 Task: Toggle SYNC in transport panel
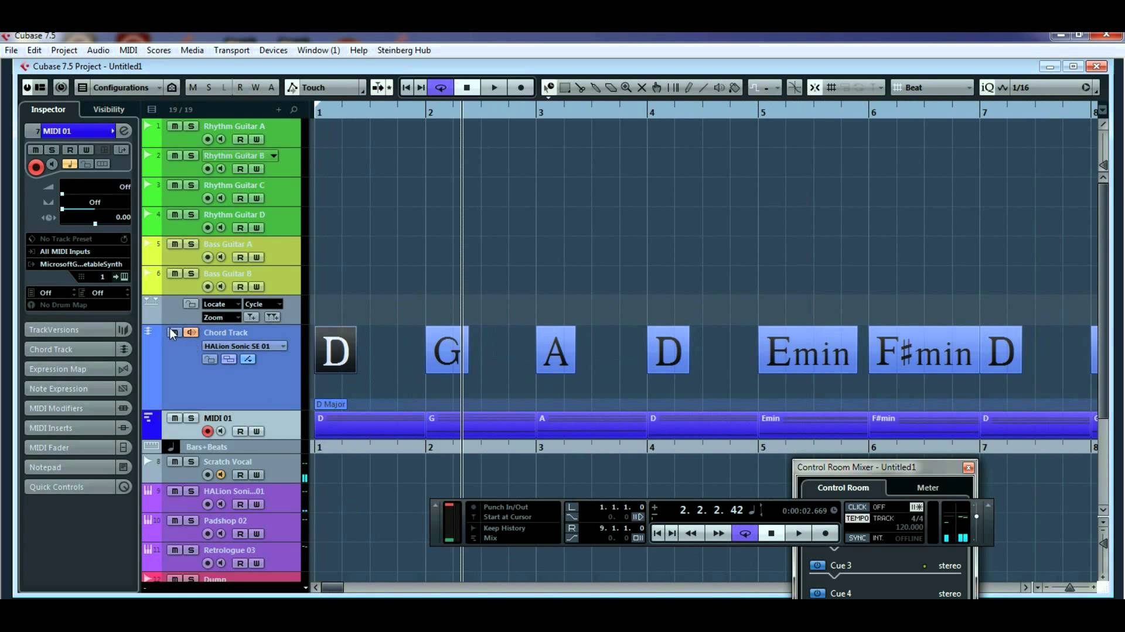click(x=857, y=538)
